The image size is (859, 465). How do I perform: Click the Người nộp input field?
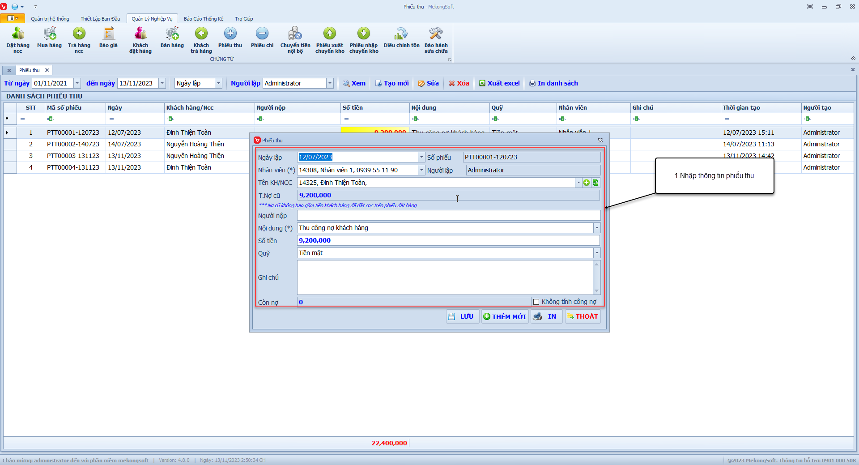pos(448,216)
